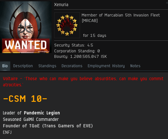The width and height of the screenshot is (168, 139).
Task: Click the Corporation Standing value
Action: pos(99,51)
